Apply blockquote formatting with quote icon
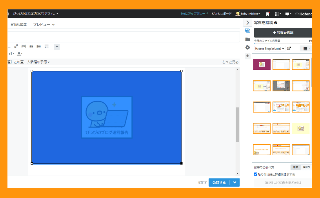 click(x=31, y=46)
